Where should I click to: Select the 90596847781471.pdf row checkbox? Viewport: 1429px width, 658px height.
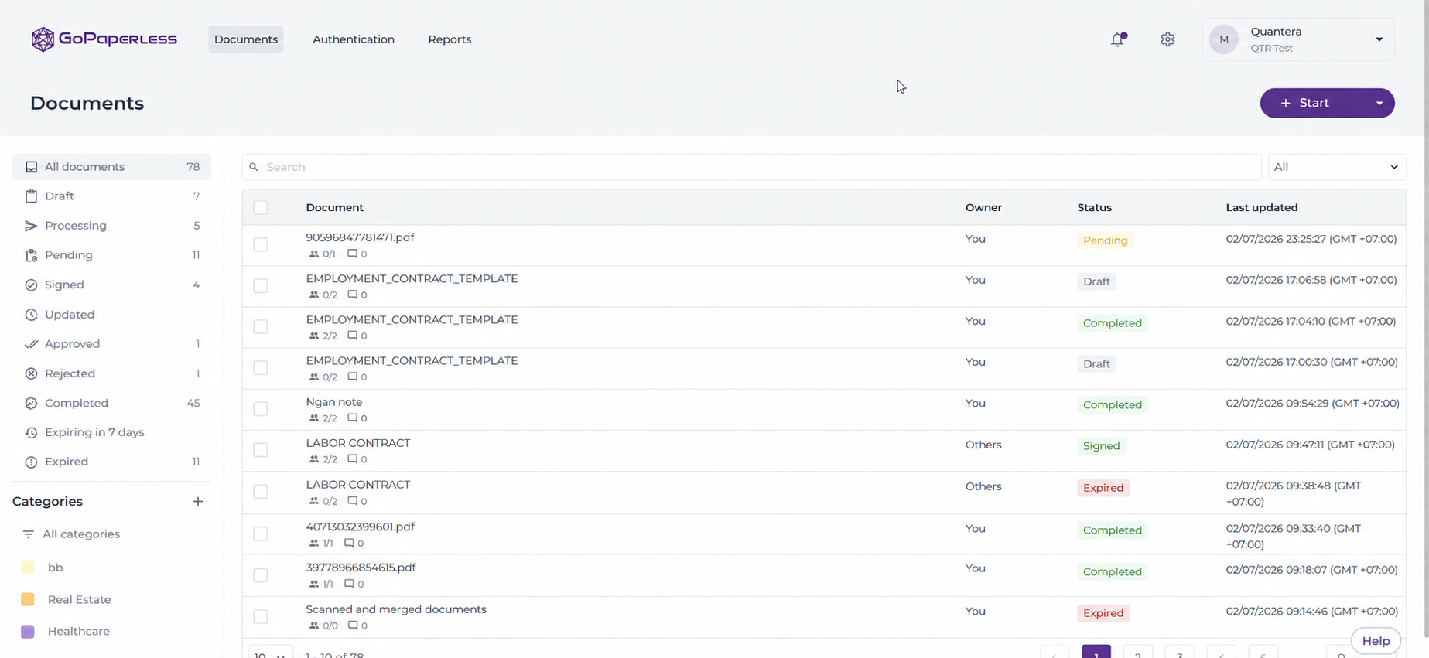coord(261,244)
